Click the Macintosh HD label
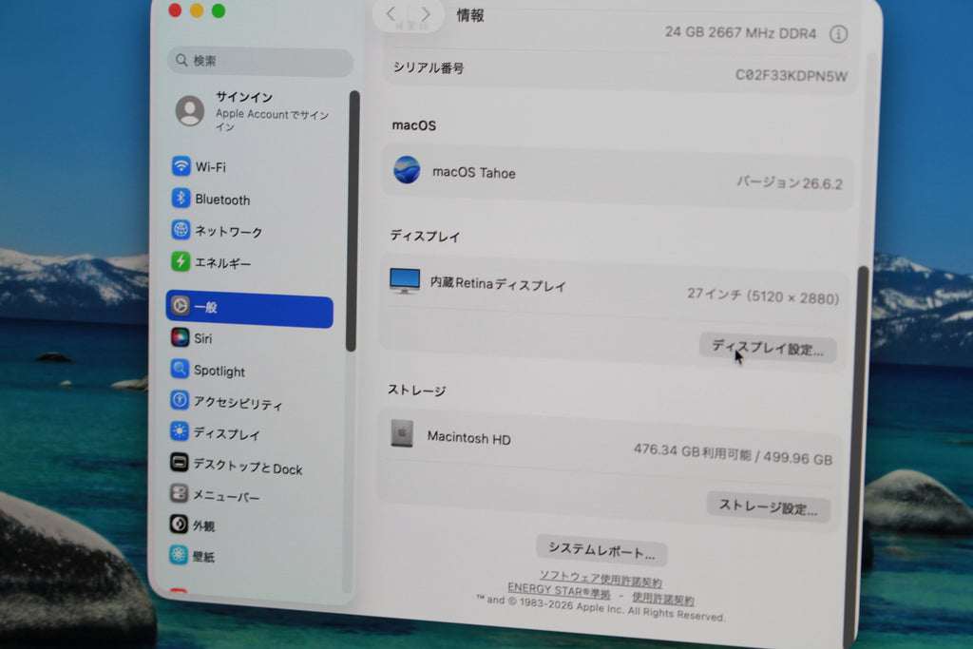The width and height of the screenshot is (973, 649). click(469, 438)
